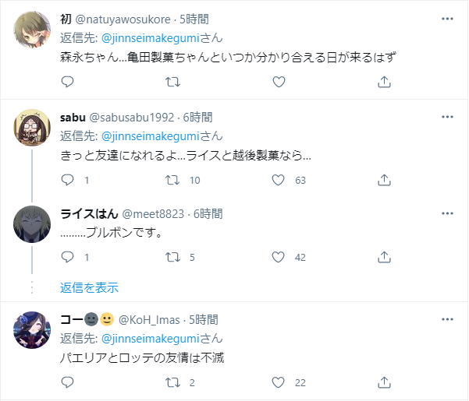
Task: Retweet KoH_Imas's tweet with 2 retweets
Action: [173, 382]
